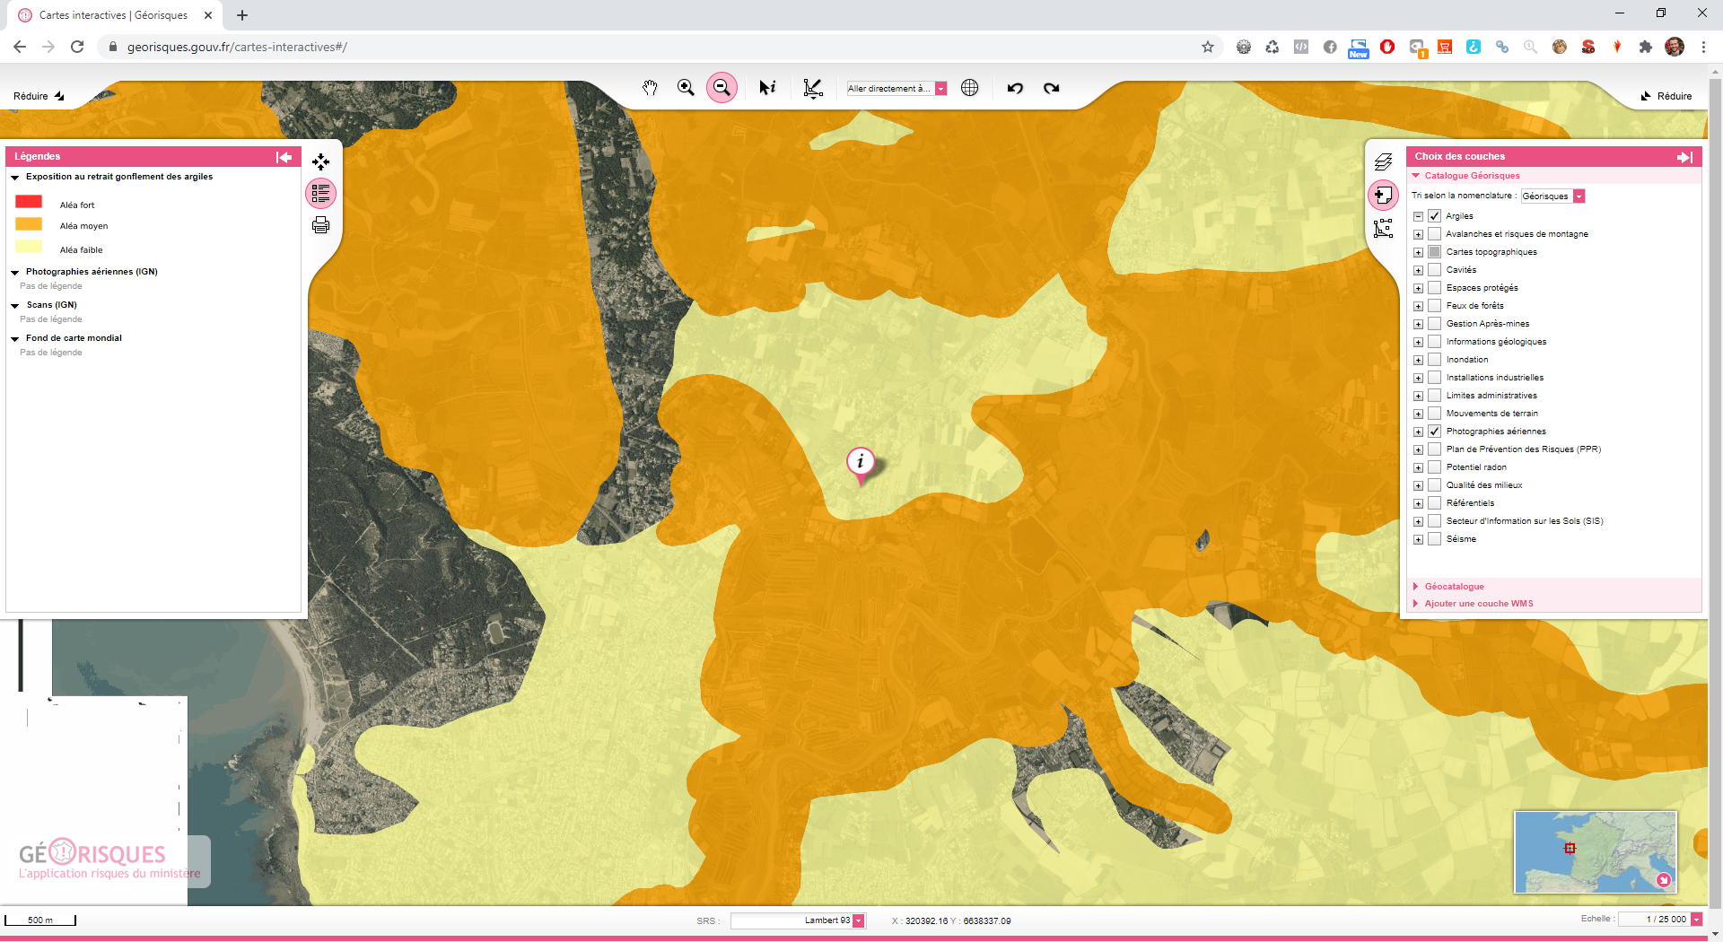Screen dimensions: 1723x942
Task: Toggle Cartes topographiques checkbox
Action: coord(1434,252)
